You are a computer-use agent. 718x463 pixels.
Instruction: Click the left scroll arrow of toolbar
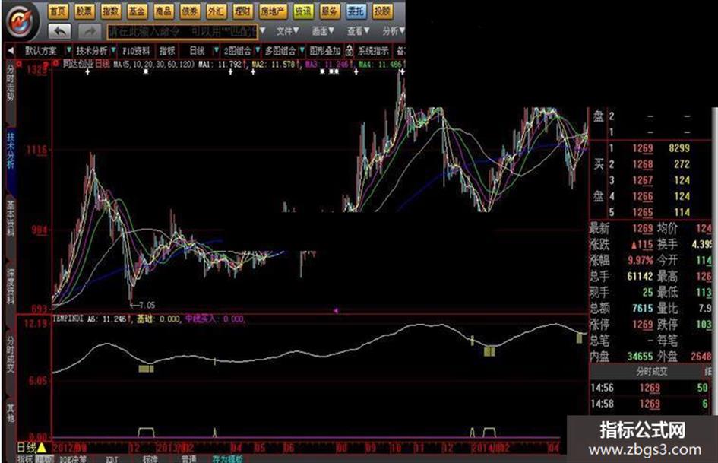[11, 50]
